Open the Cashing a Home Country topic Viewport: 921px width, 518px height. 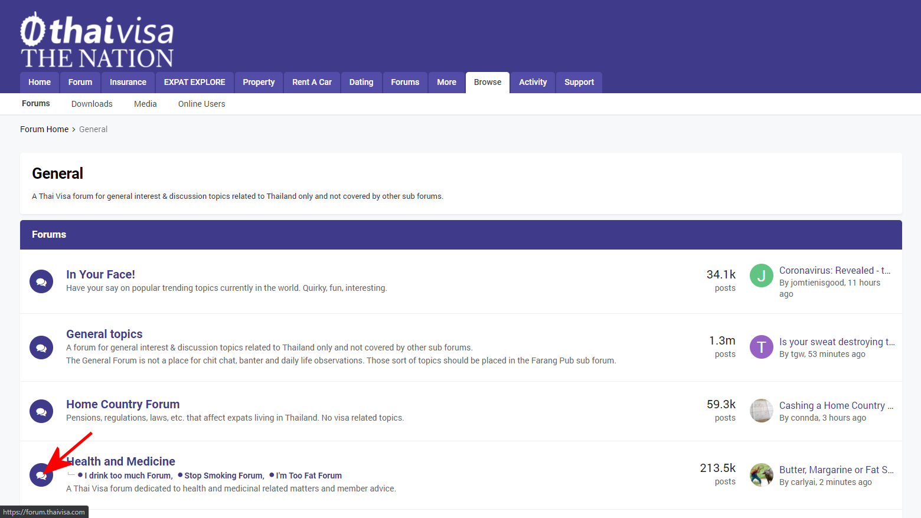click(x=837, y=405)
